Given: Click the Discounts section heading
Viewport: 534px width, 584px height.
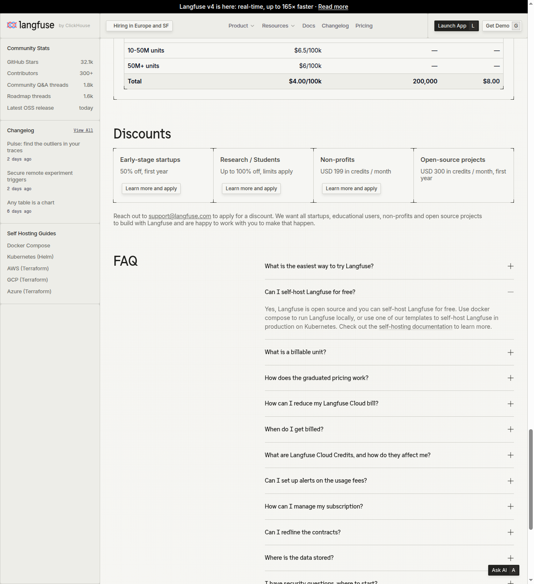Looking at the screenshot, I should 142,134.
